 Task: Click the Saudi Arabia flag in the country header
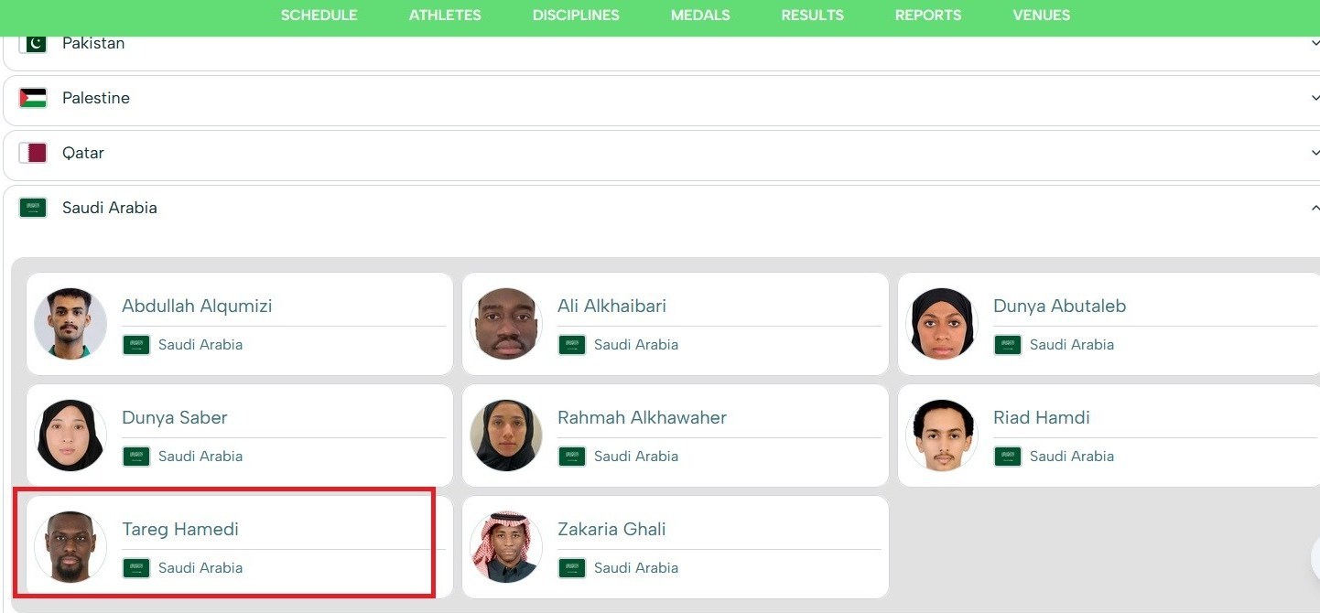click(33, 208)
